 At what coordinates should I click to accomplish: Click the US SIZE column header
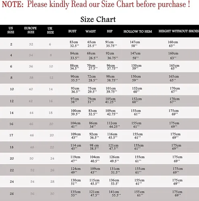pos(10,30)
